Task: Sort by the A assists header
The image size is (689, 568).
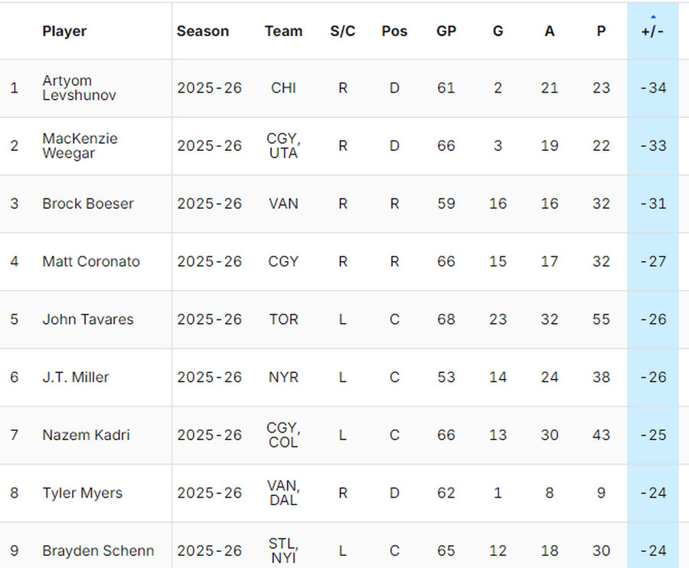Action: pos(550,31)
